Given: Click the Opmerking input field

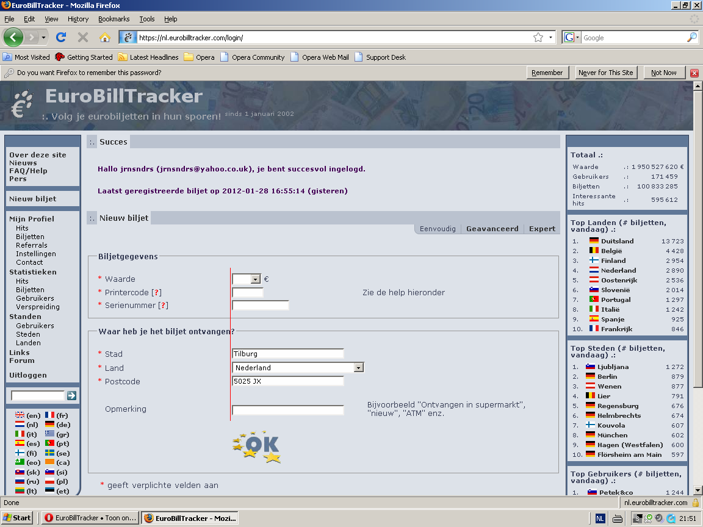Looking at the screenshot, I should (288, 410).
